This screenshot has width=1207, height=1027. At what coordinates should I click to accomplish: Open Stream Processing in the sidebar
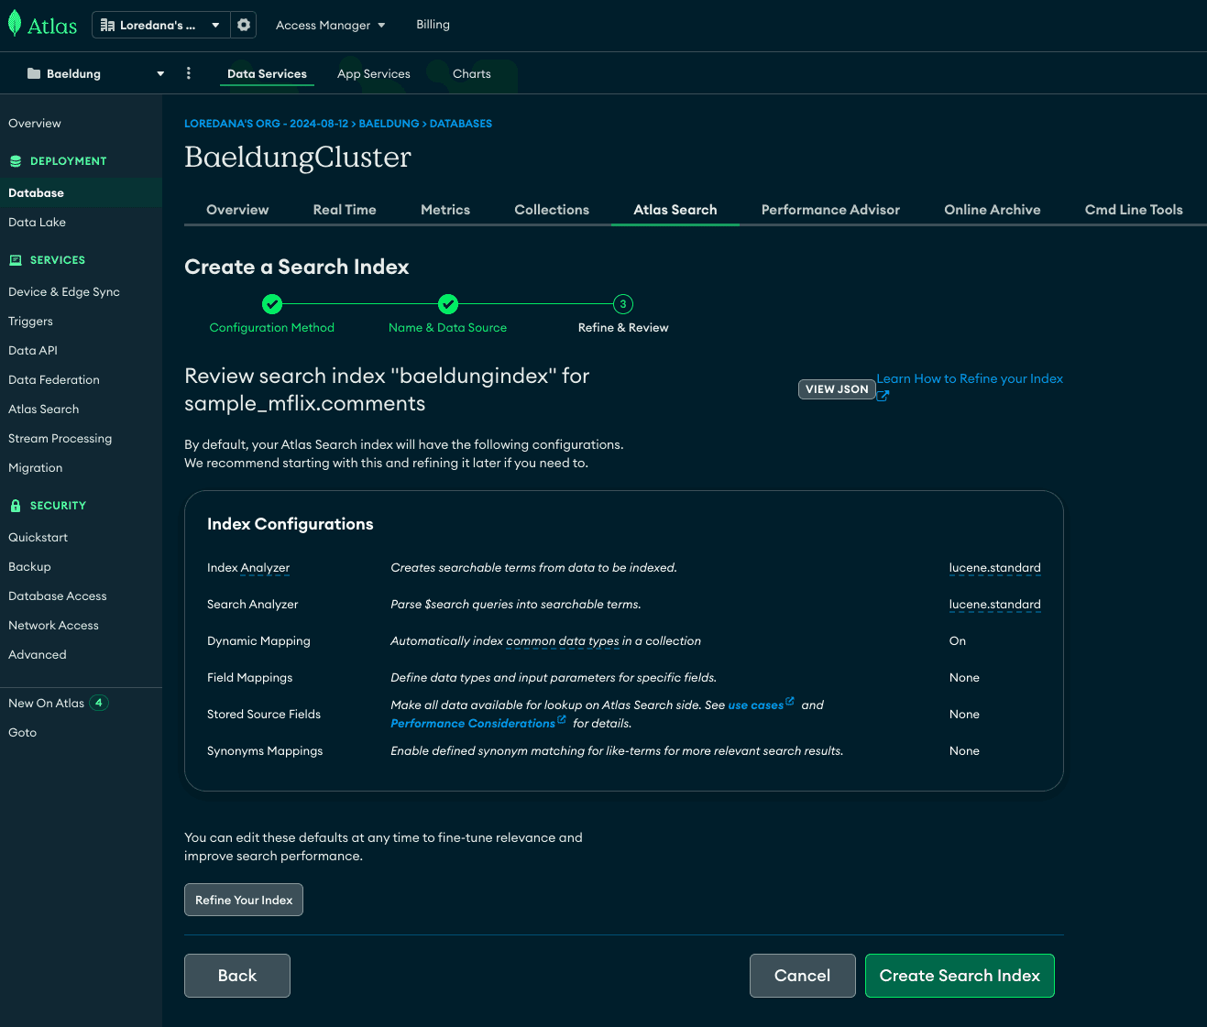pos(60,439)
